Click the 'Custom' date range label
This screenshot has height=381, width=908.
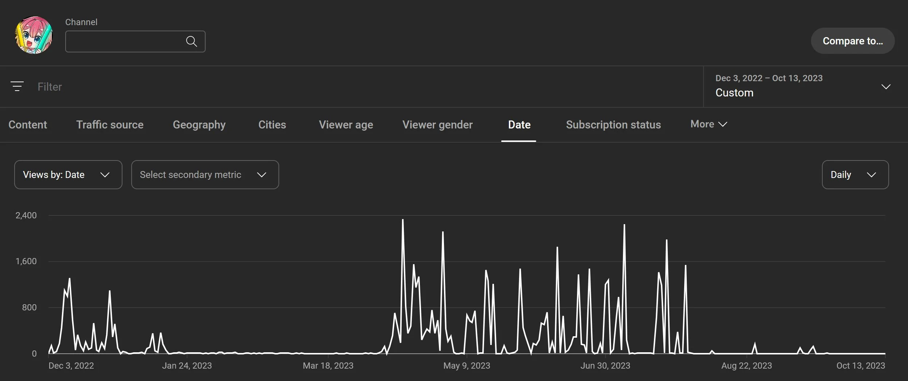click(734, 93)
